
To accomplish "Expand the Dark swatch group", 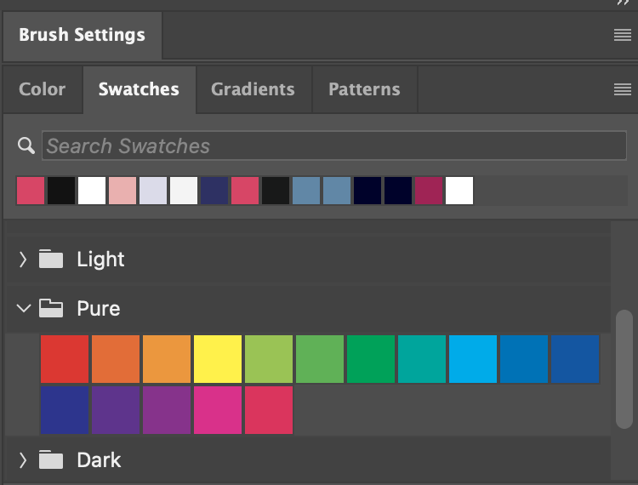I will click(x=23, y=460).
